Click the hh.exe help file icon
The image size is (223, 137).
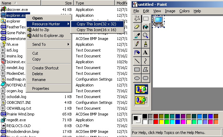pyautogui.click(x=3, y=44)
